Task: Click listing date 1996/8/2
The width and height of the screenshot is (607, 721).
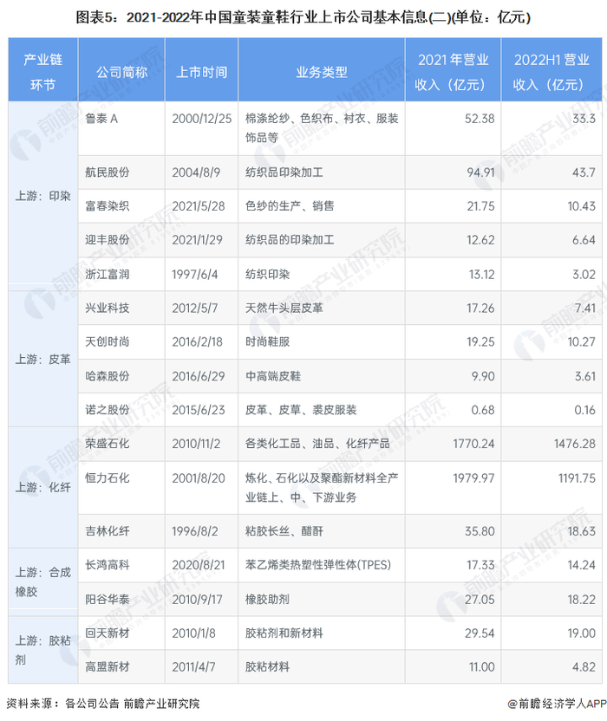Action: coord(194,531)
